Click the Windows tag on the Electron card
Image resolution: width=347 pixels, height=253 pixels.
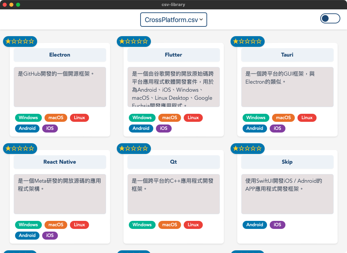pos(28,118)
